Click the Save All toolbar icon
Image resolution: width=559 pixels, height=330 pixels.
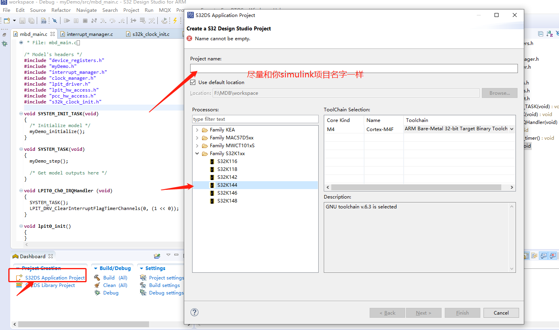point(31,21)
